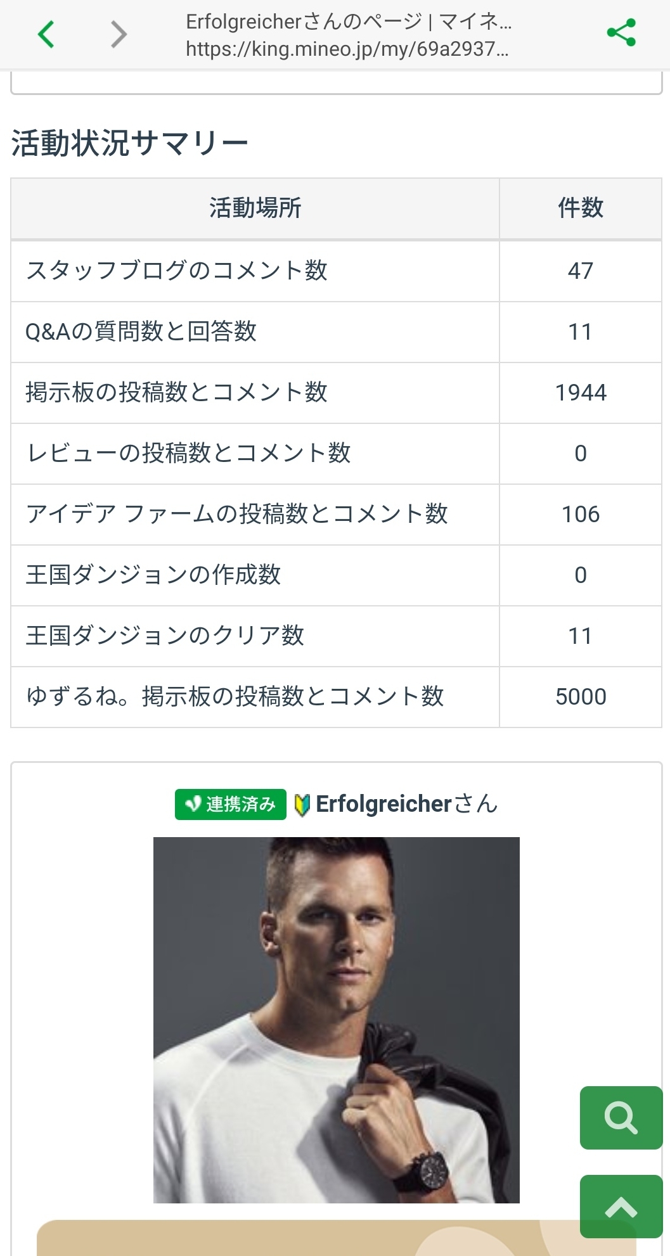Tap the 5000 ゆずるね count
Image resolution: width=670 pixels, height=1256 pixels.
coord(580,696)
